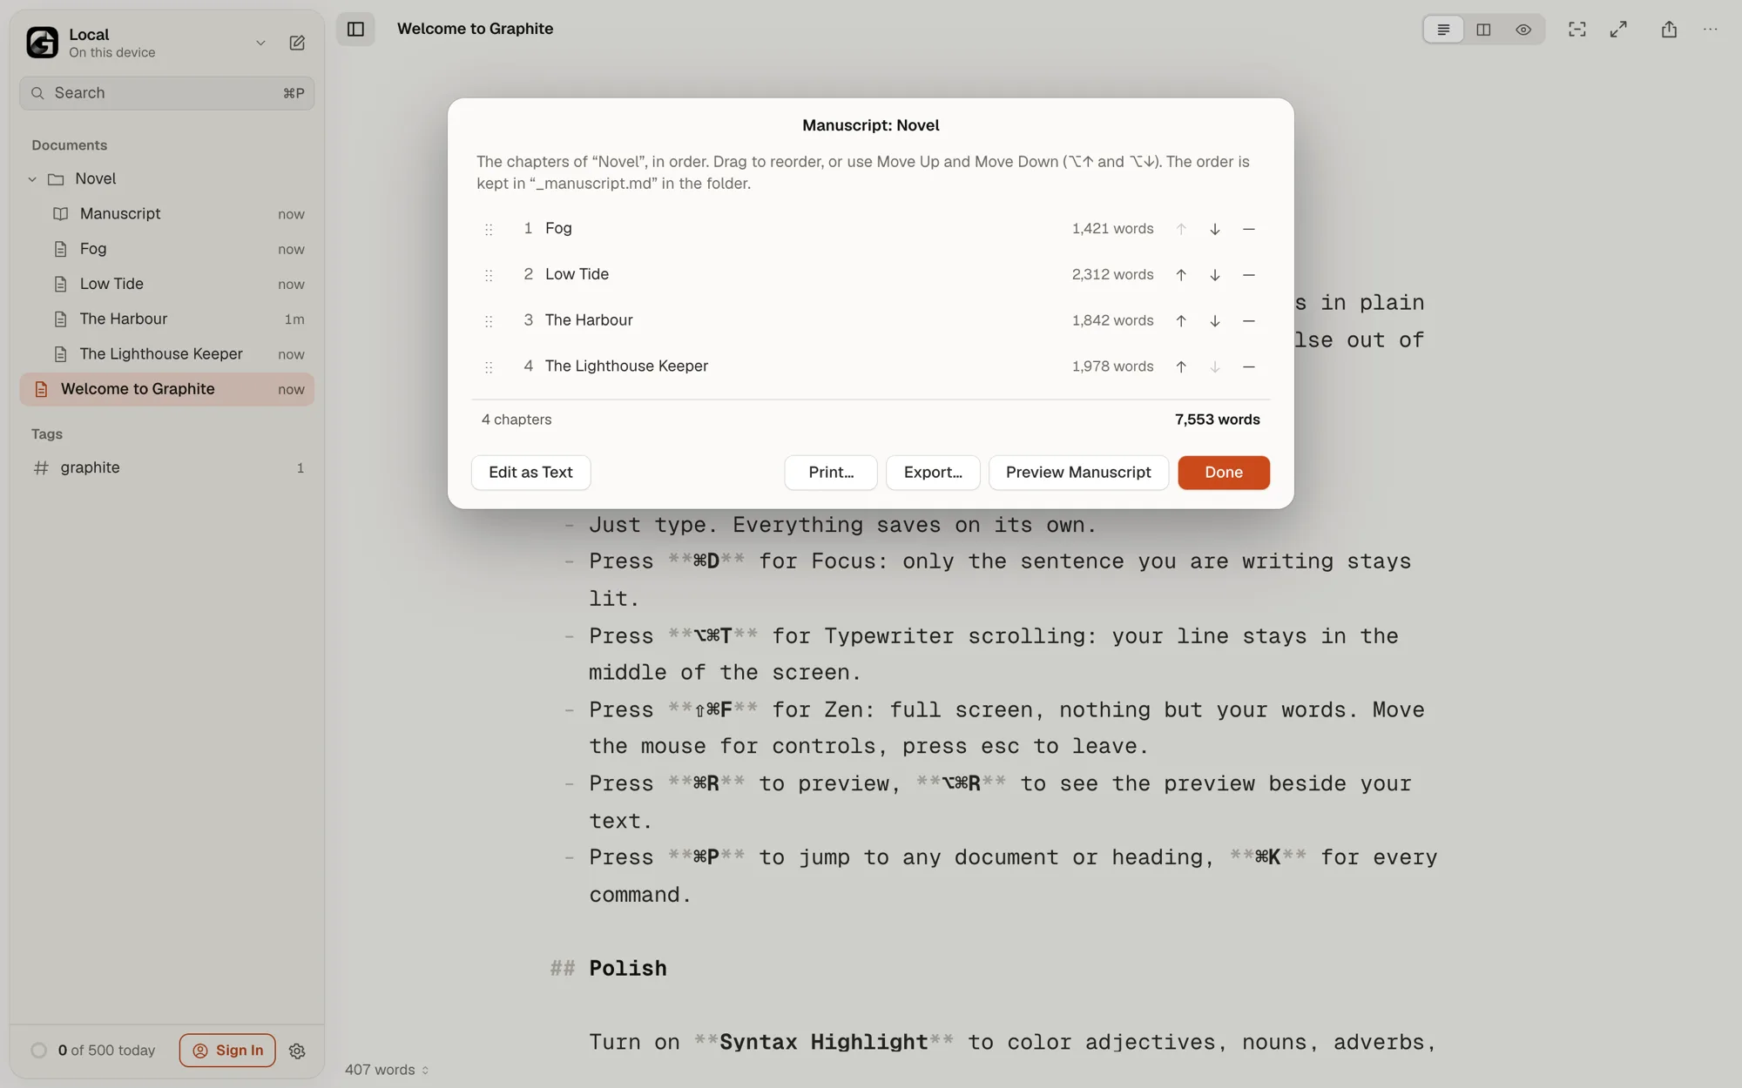Click the daily word goal progress ring

click(x=38, y=1051)
